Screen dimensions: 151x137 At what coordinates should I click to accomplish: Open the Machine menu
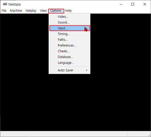coord(16,11)
